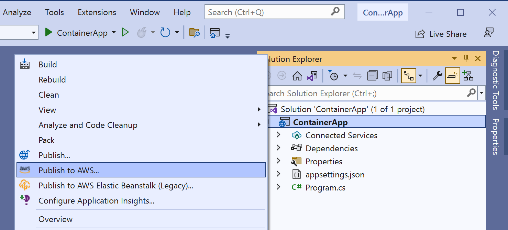Open the Tools menu
The image size is (508, 230).
[x=54, y=12]
